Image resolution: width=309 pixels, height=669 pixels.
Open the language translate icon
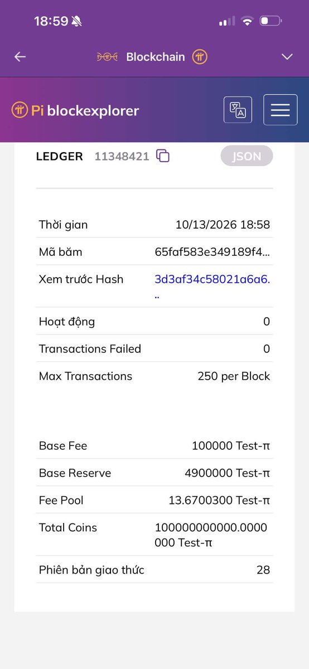[238, 110]
